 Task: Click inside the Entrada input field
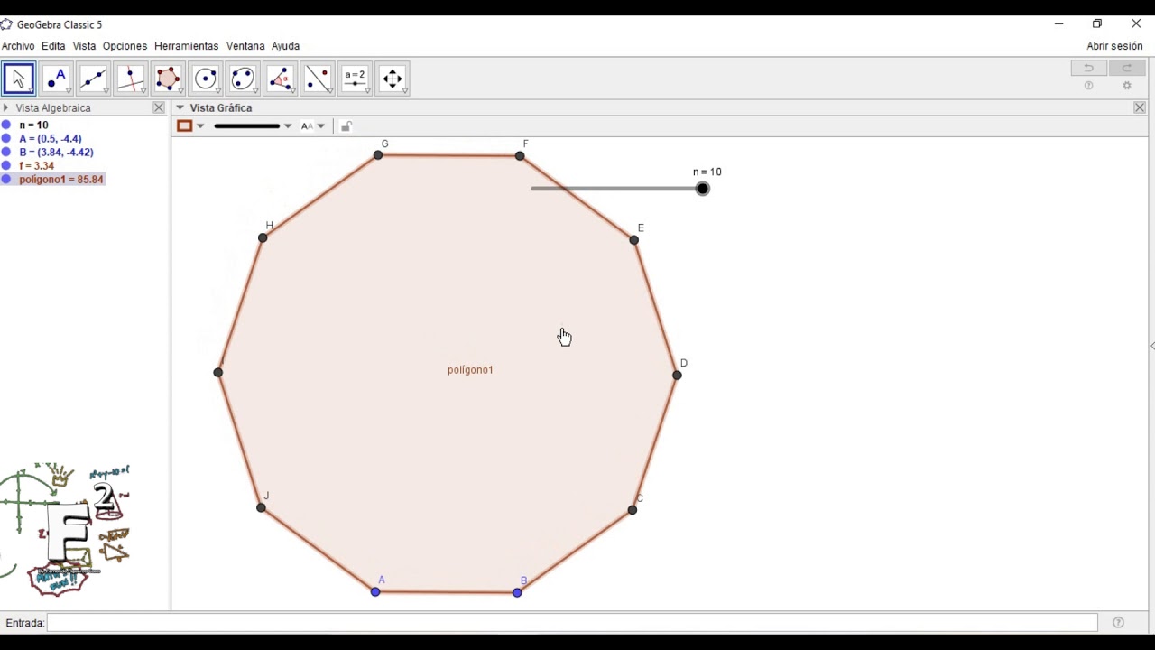[x=572, y=623]
